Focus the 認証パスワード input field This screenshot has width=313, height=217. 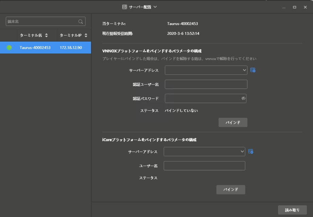pyautogui.click(x=203, y=98)
